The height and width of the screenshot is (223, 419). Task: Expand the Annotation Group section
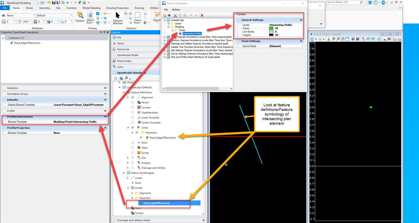105,94
